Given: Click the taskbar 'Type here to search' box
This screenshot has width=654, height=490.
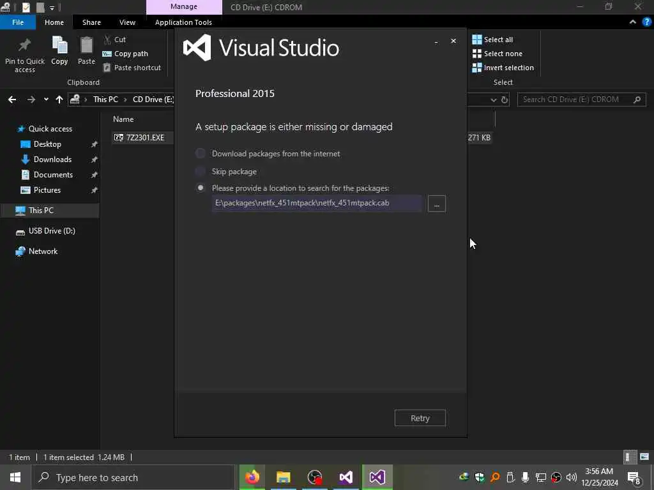Looking at the screenshot, I should coord(133,477).
